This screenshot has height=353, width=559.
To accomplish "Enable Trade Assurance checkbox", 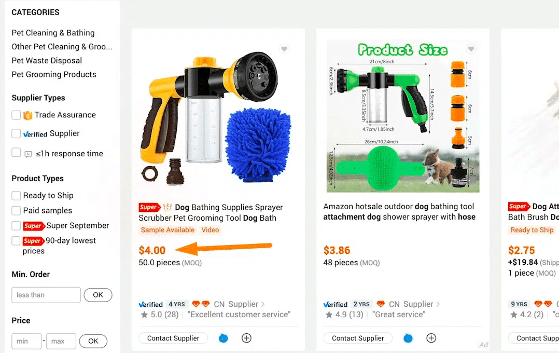I will pos(16,115).
